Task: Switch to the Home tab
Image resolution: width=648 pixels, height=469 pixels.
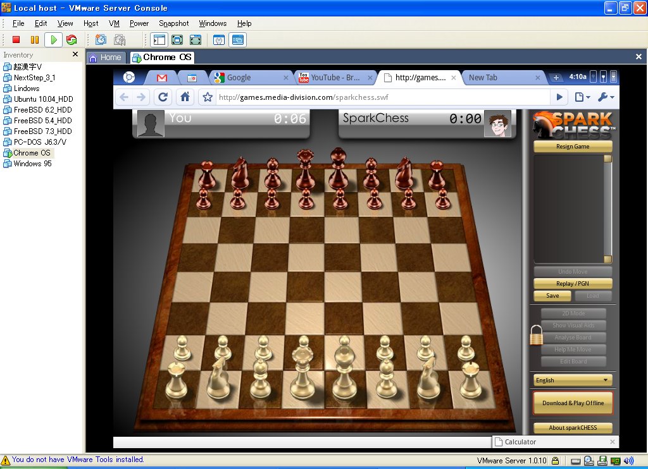Action: tap(106, 58)
